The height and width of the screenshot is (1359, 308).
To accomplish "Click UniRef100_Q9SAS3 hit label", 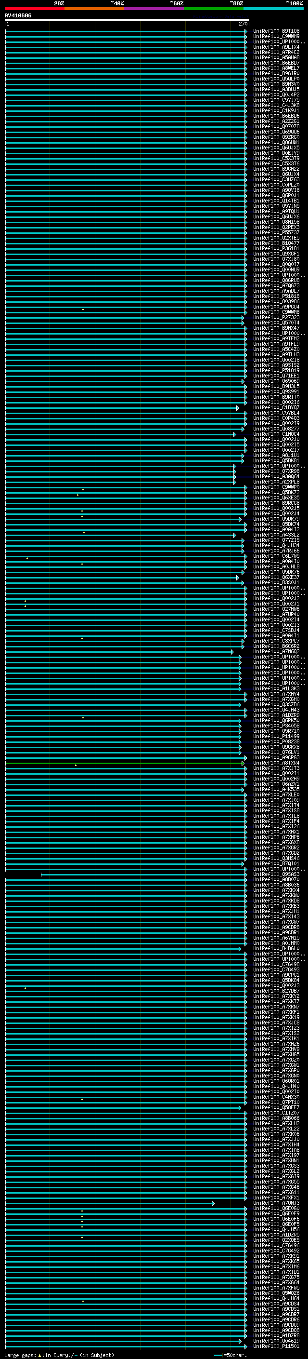I will 276,875.
